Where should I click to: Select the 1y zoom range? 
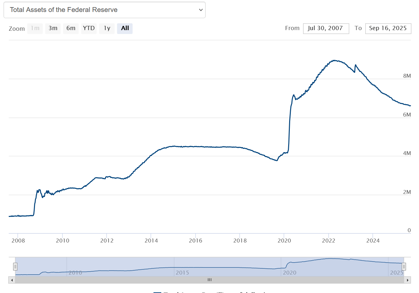point(107,28)
